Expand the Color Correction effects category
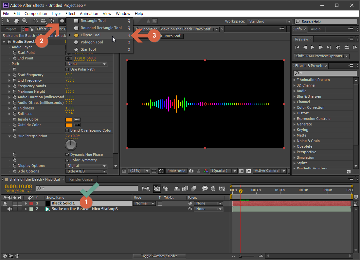360x260 pixels. [x=295, y=107]
